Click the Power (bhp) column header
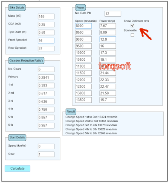The width and height of the screenshot is (168, 183). (107, 21)
